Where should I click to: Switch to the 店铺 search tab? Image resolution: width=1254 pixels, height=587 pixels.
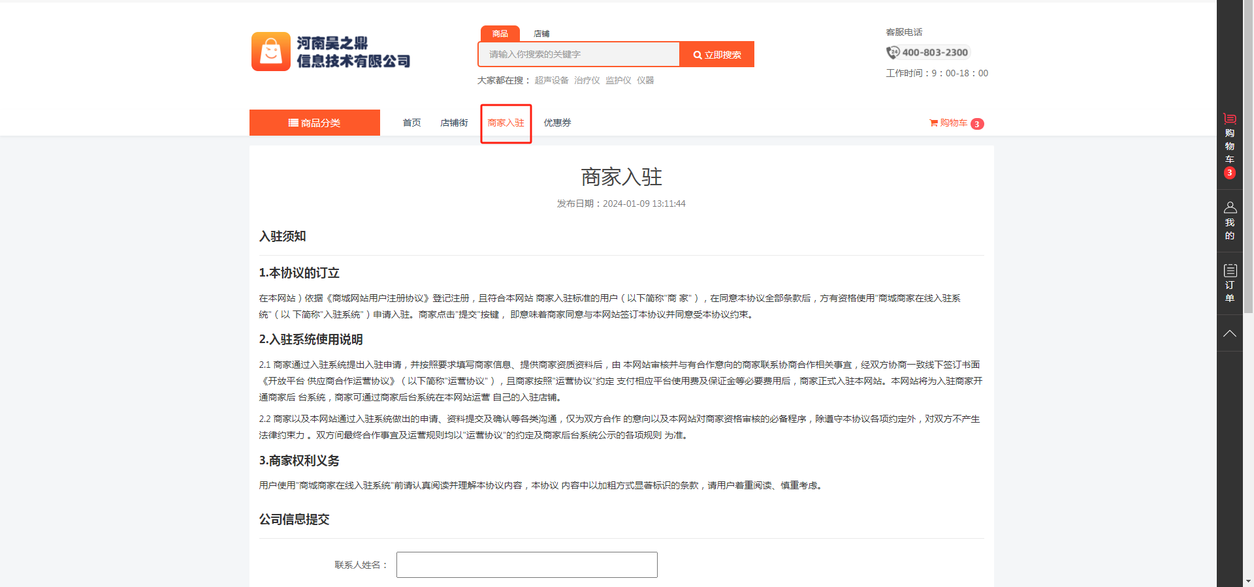(541, 34)
